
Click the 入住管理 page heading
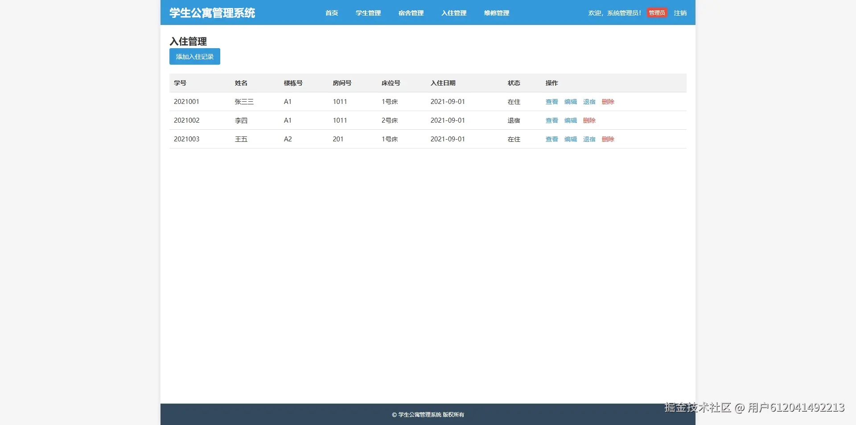188,41
